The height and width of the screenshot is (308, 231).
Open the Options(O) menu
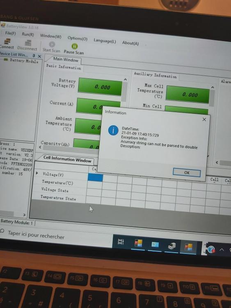(x=78, y=38)
